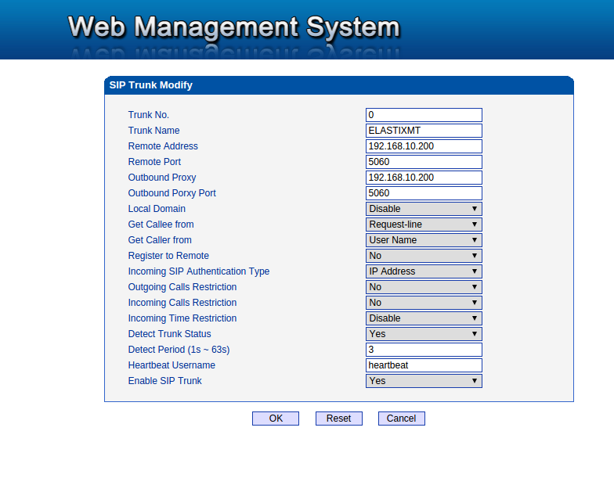The width and height of the screenshot is (614, 485).
Task: Select the Remote Port field
Action: click(424, 162)
